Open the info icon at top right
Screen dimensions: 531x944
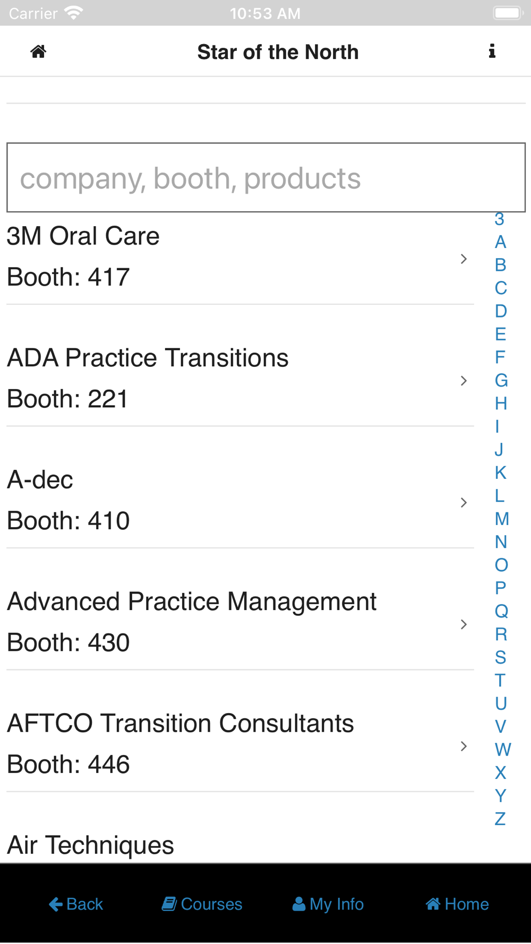coord(492,51)
